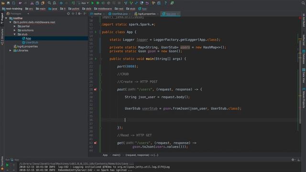Image resolution: width=306 pixels, height=172 pixels.
Task: Click the Save All toolbar icon
Action: [x=8, y=3]
